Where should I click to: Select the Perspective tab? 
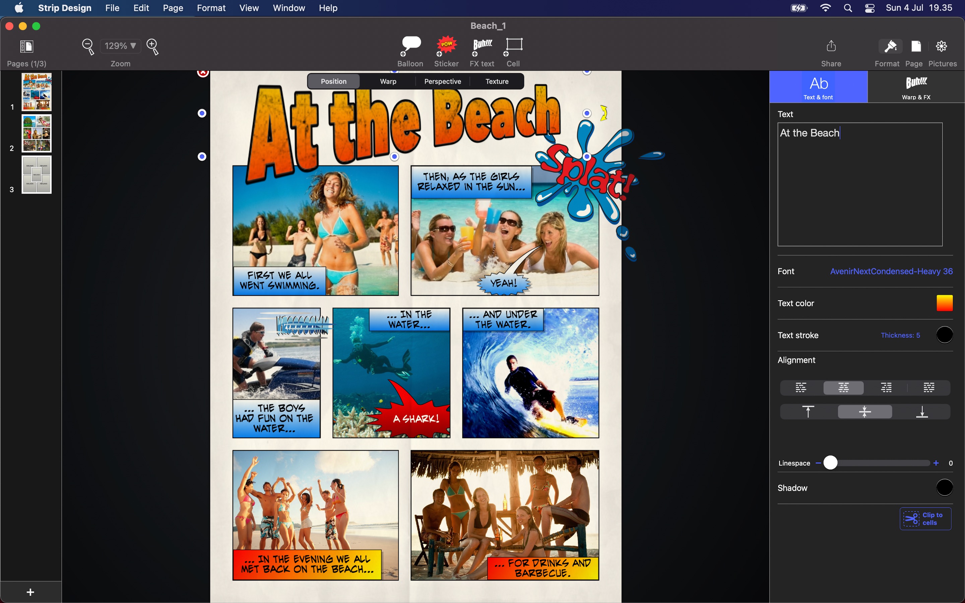[442, 81]
